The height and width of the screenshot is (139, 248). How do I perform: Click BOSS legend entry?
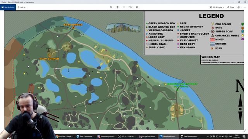(x=217, y=27)
